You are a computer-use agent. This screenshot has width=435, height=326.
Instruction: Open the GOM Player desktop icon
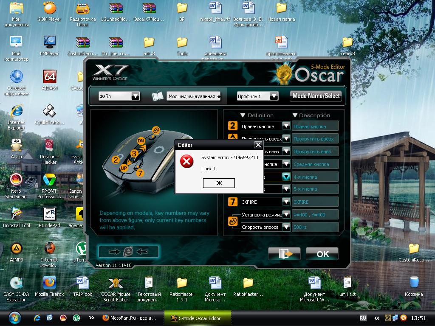(49, 12)
